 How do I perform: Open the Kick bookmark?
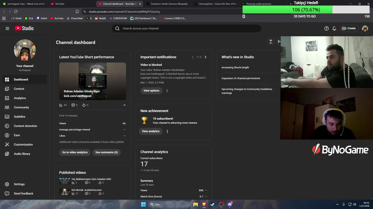29,18
